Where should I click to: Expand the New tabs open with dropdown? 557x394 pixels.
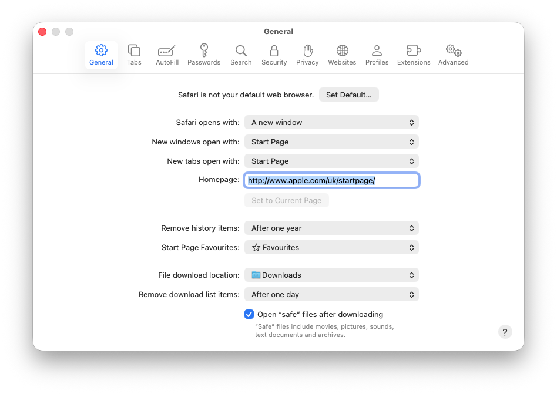pyautogui.click(x=331, y=161)
